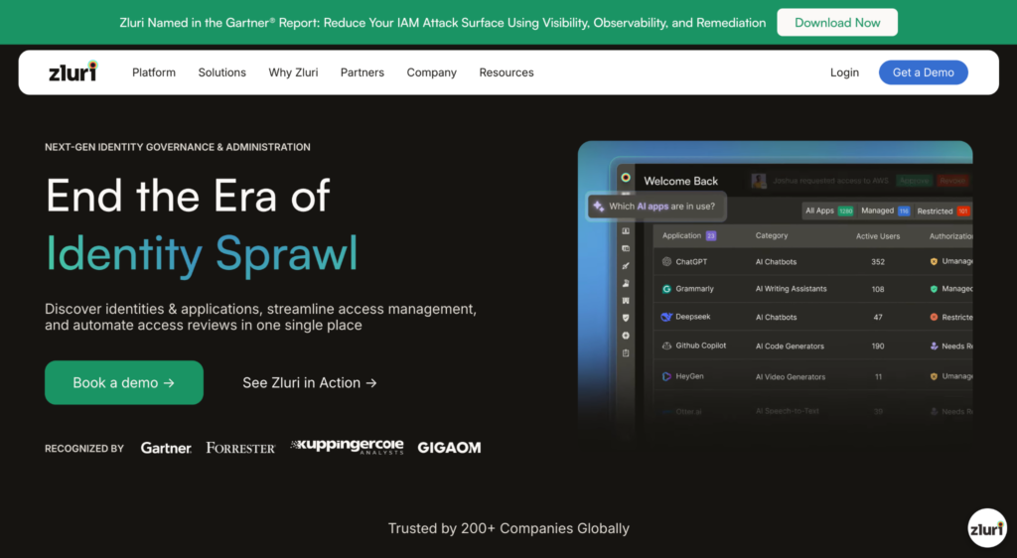Click the Github Copilot icon
Screen dimensions: 1017x558
pyautogui.click(x=667, y=347)
